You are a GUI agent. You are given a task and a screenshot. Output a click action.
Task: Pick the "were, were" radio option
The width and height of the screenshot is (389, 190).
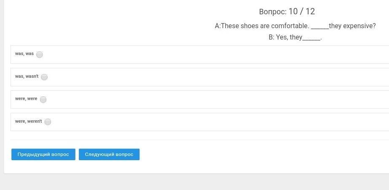point(43,99)
